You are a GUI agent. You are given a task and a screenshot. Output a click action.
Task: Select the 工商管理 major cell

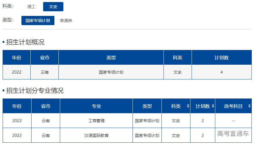click(x=96, y=121)
